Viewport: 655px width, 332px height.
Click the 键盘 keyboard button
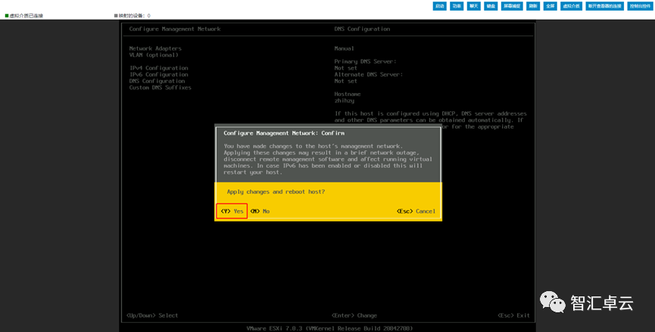pos(491,6)
